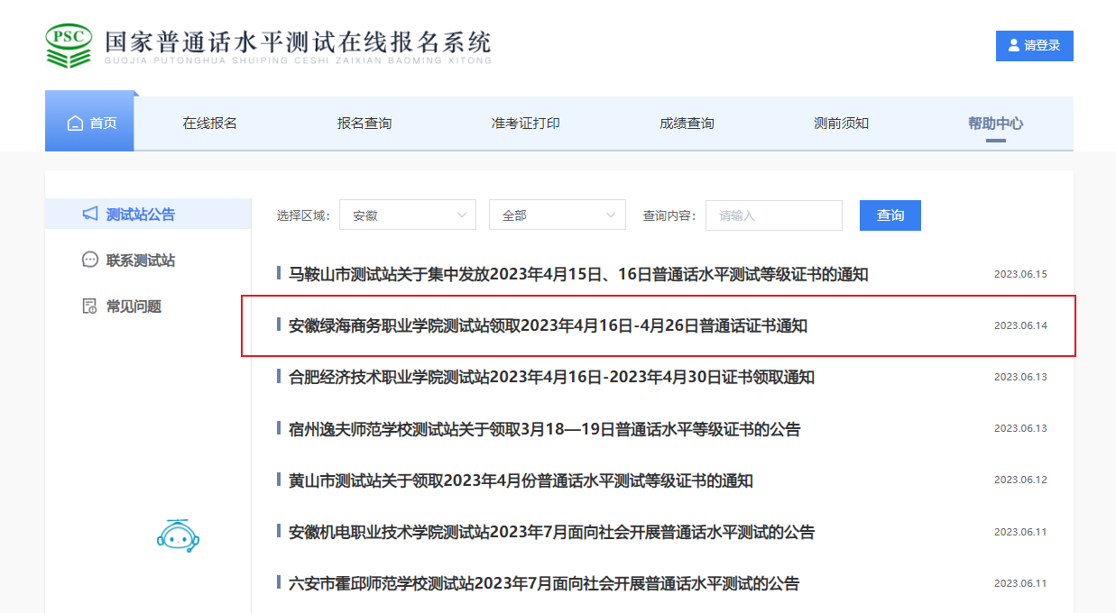Screen dimensions: 1116x613
Task: Type in the 查询内容 input field
Action: click(773, 215)
